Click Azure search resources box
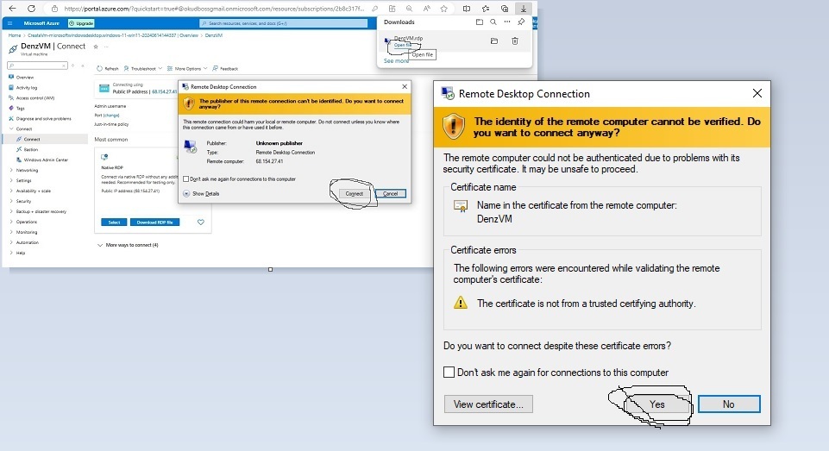829x451 pixels. click(x=284, y=23)
